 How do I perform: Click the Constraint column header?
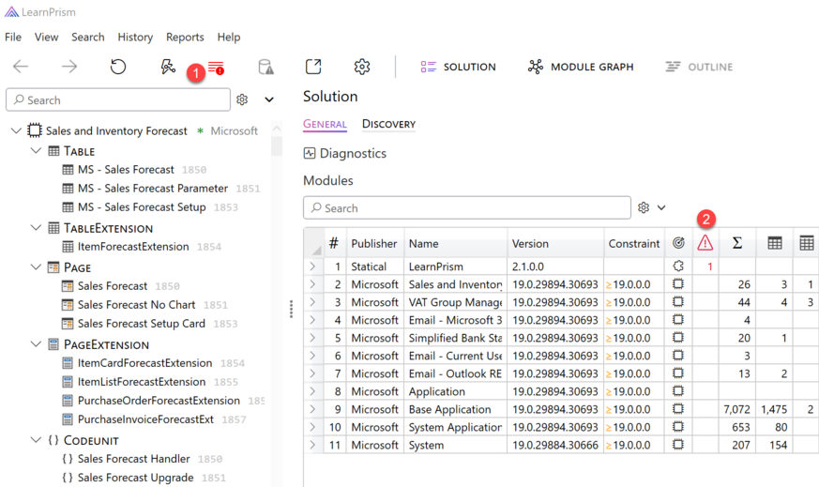[633, 244]
